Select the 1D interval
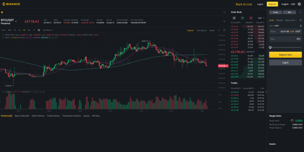The width and height of the screenshot is (304, 152). (24, 30)
